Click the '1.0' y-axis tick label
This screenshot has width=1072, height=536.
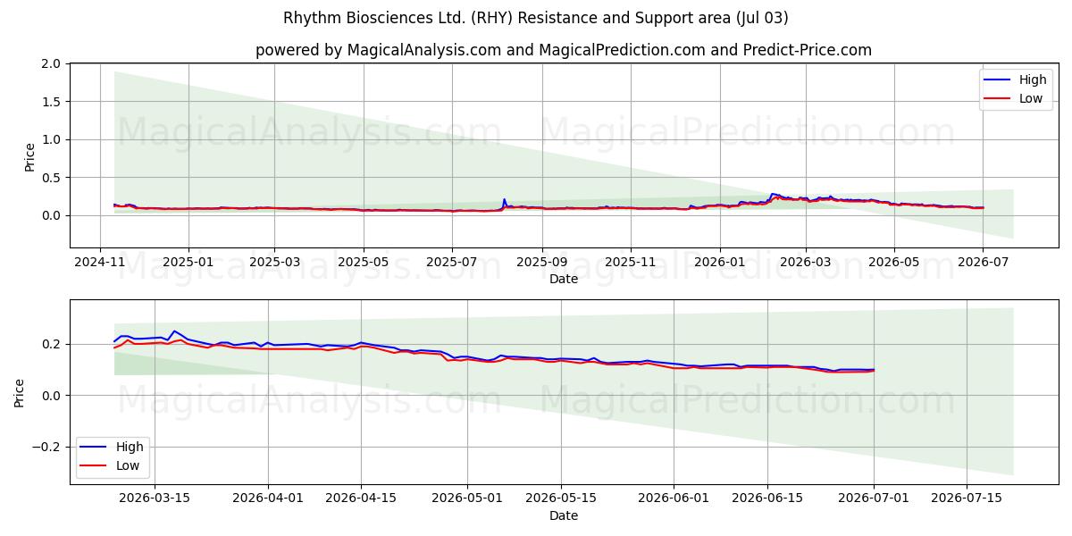click(52, 140)
